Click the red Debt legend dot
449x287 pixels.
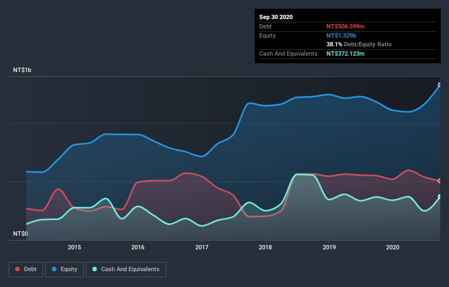18,269
